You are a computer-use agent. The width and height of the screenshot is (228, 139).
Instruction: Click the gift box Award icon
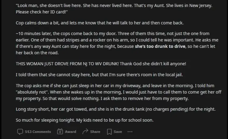60,132
